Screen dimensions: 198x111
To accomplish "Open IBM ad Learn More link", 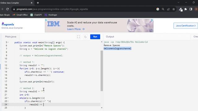I will pos(75,29).
